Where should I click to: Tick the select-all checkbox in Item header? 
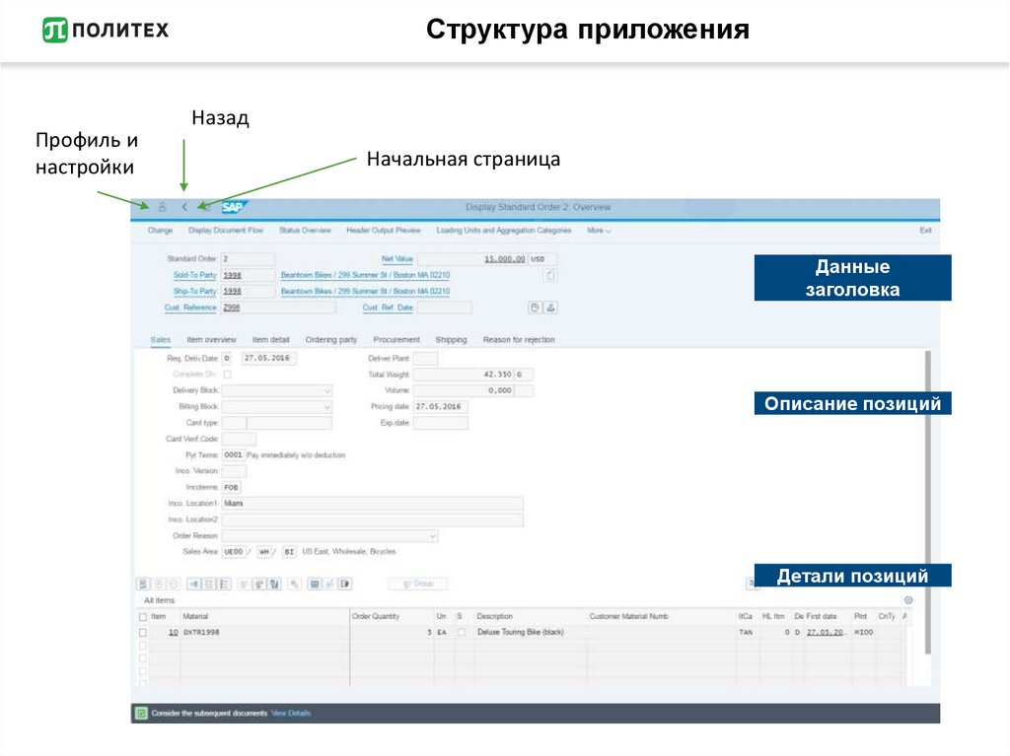point(143,616)
